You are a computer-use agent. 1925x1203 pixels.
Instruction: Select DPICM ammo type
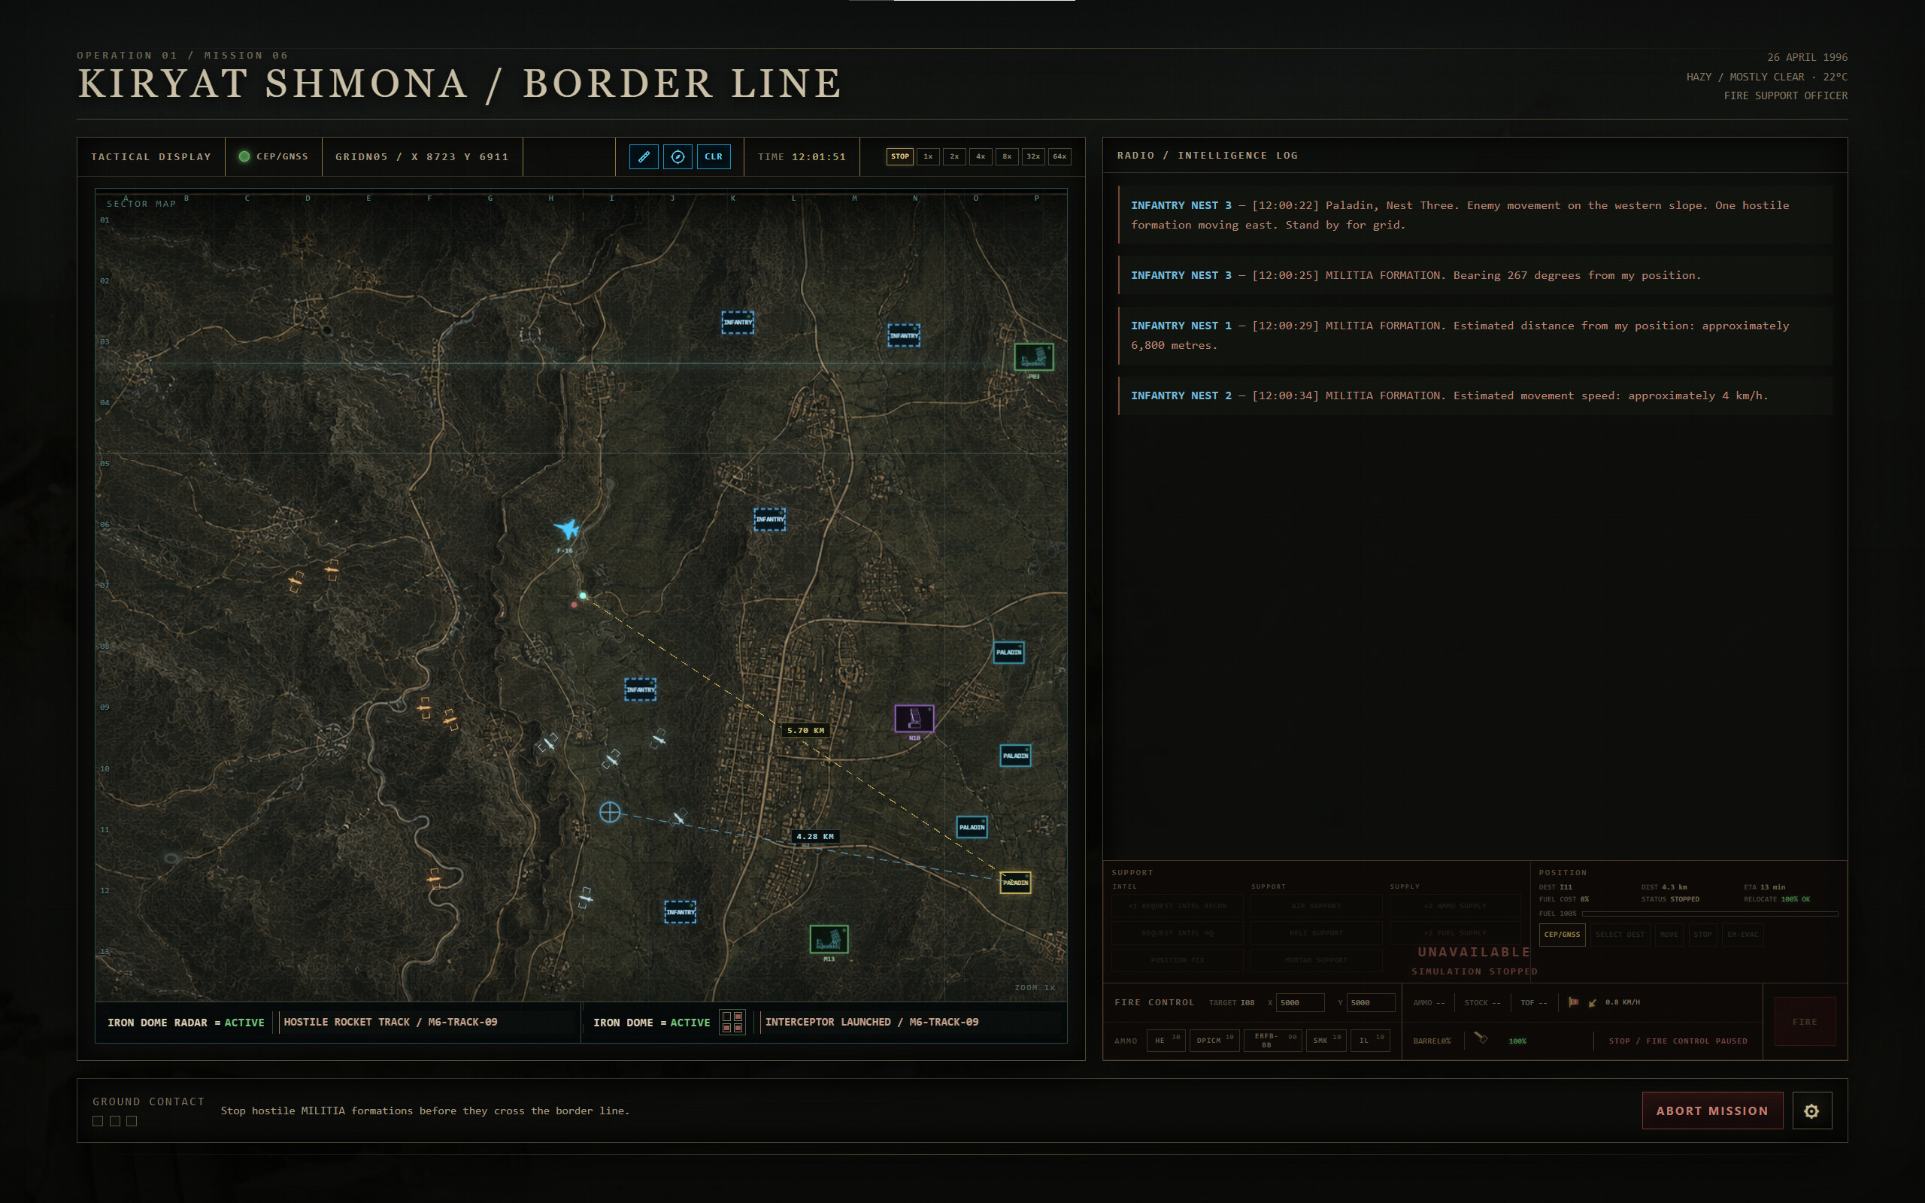coord(1214,1040)
